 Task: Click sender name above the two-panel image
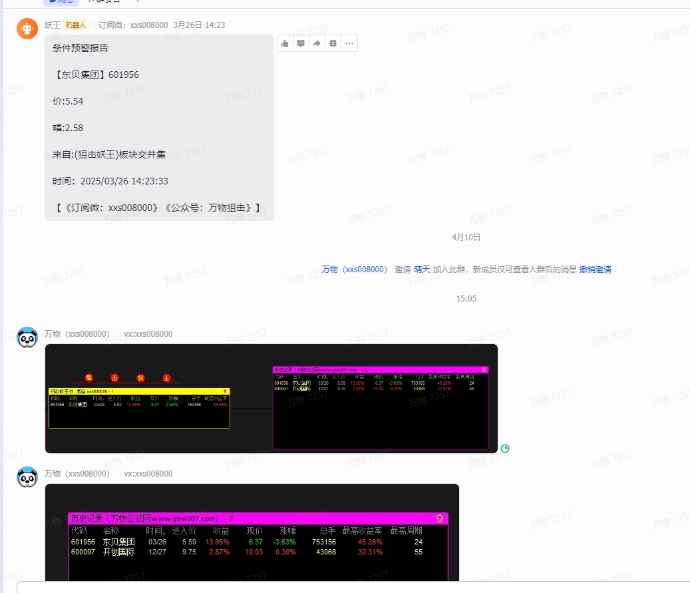(77, 333)
